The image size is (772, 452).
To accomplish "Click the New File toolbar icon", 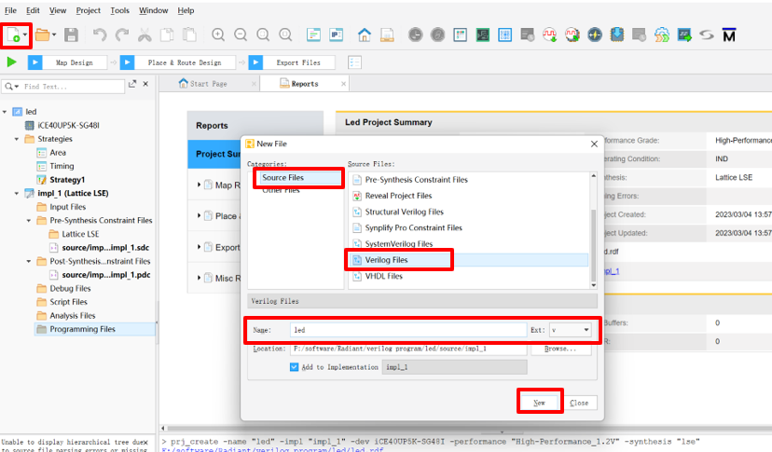I will [x=13, y=35].
